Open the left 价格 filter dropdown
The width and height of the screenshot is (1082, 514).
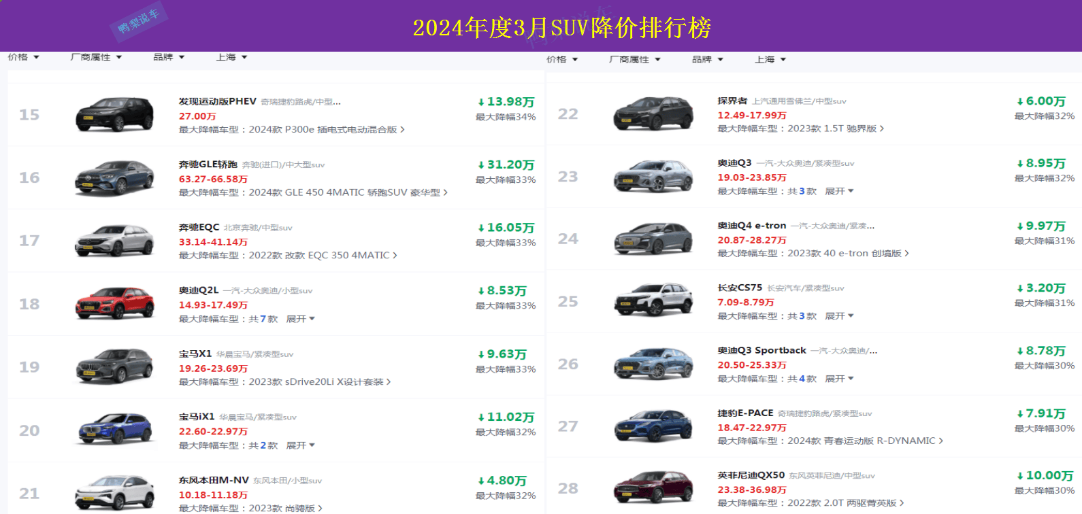(24, 57)
